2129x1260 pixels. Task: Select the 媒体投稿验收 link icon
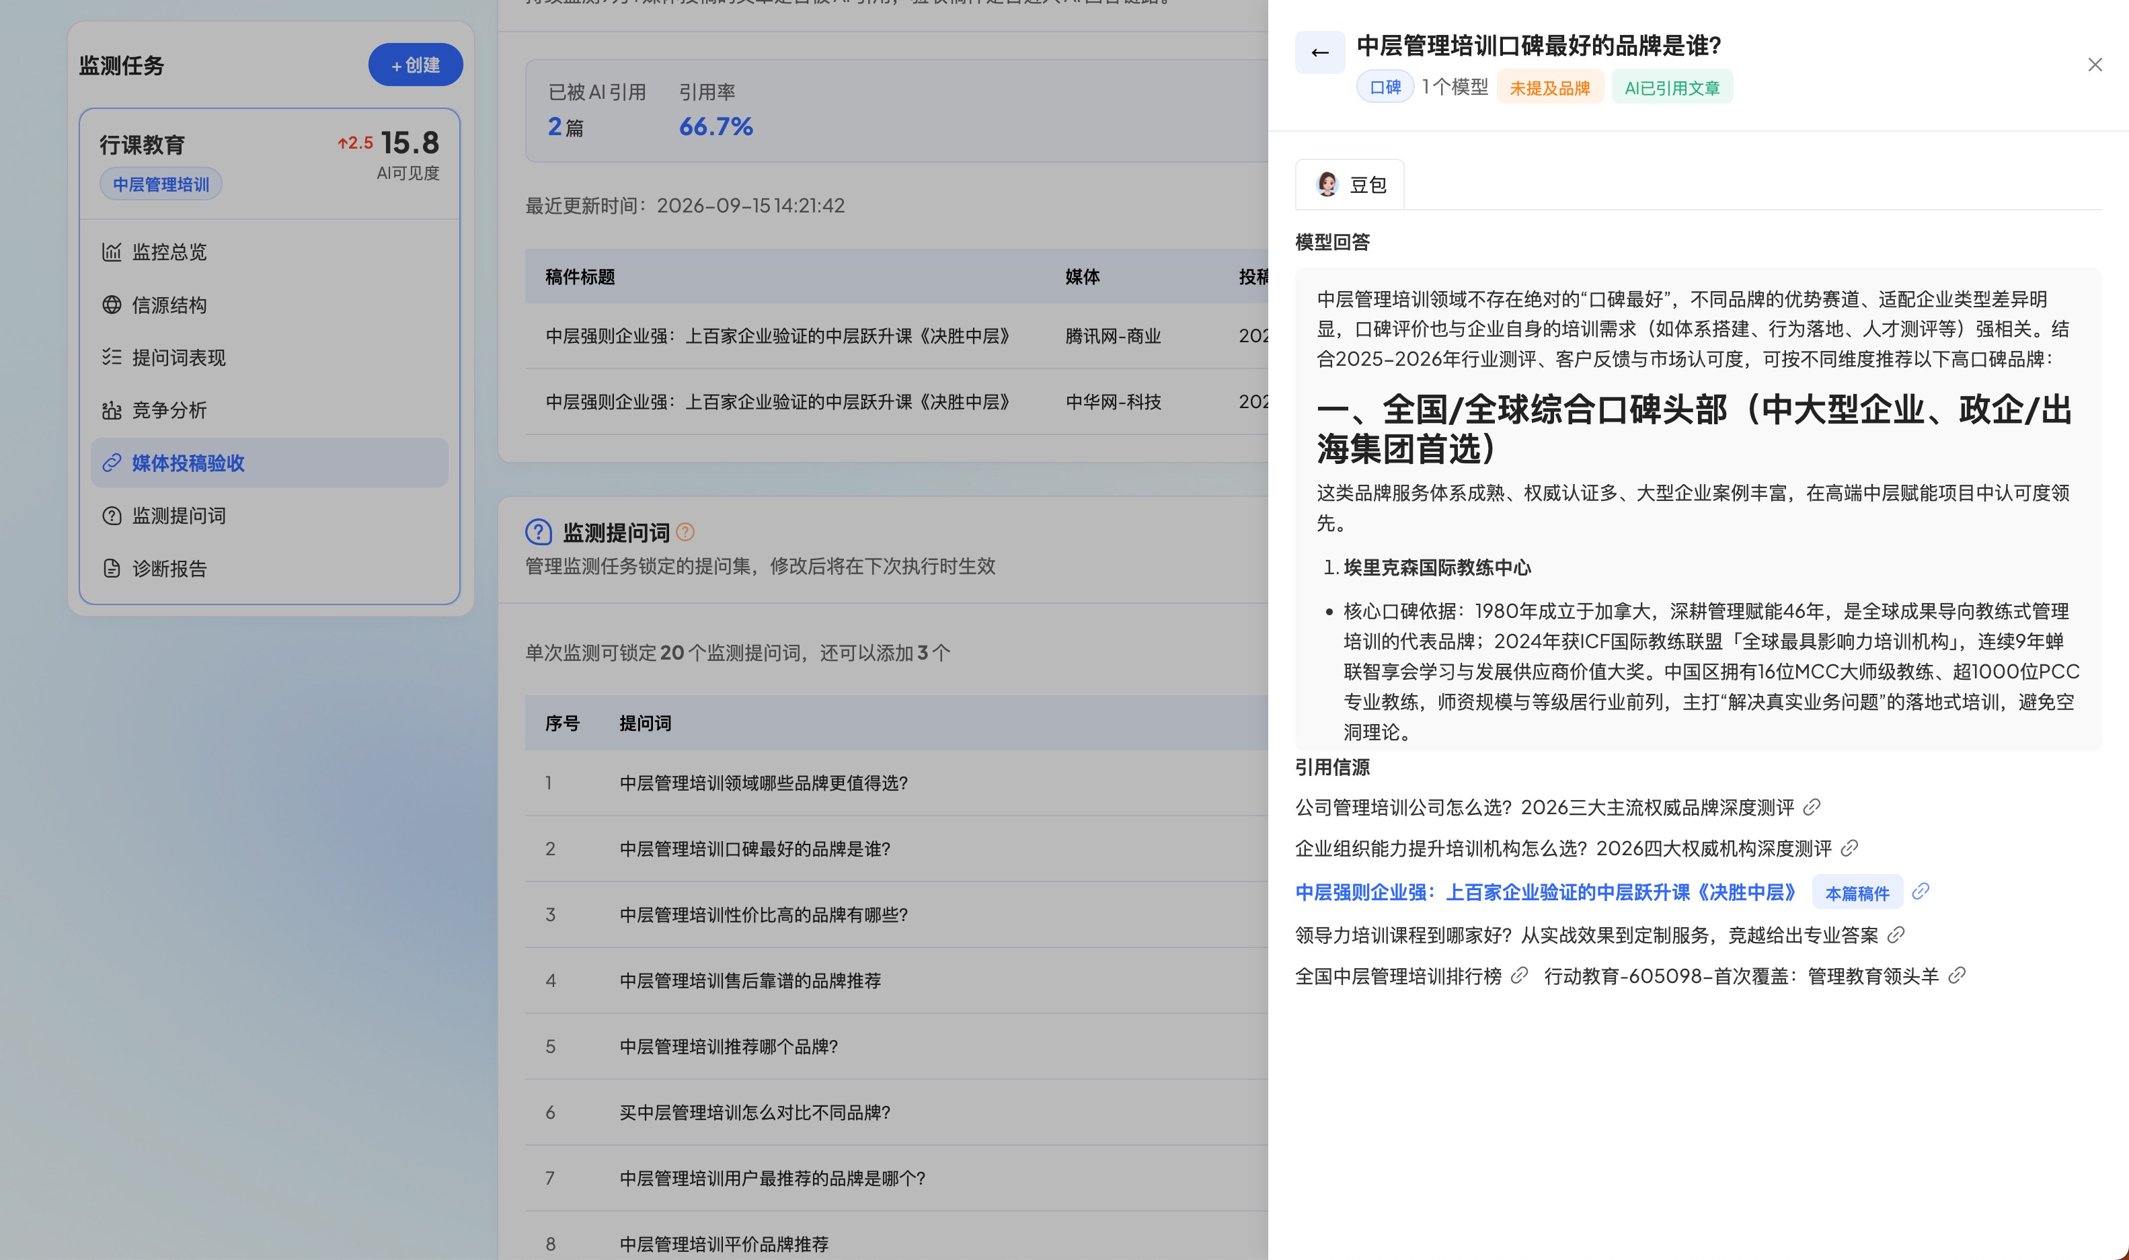point(111,463)
